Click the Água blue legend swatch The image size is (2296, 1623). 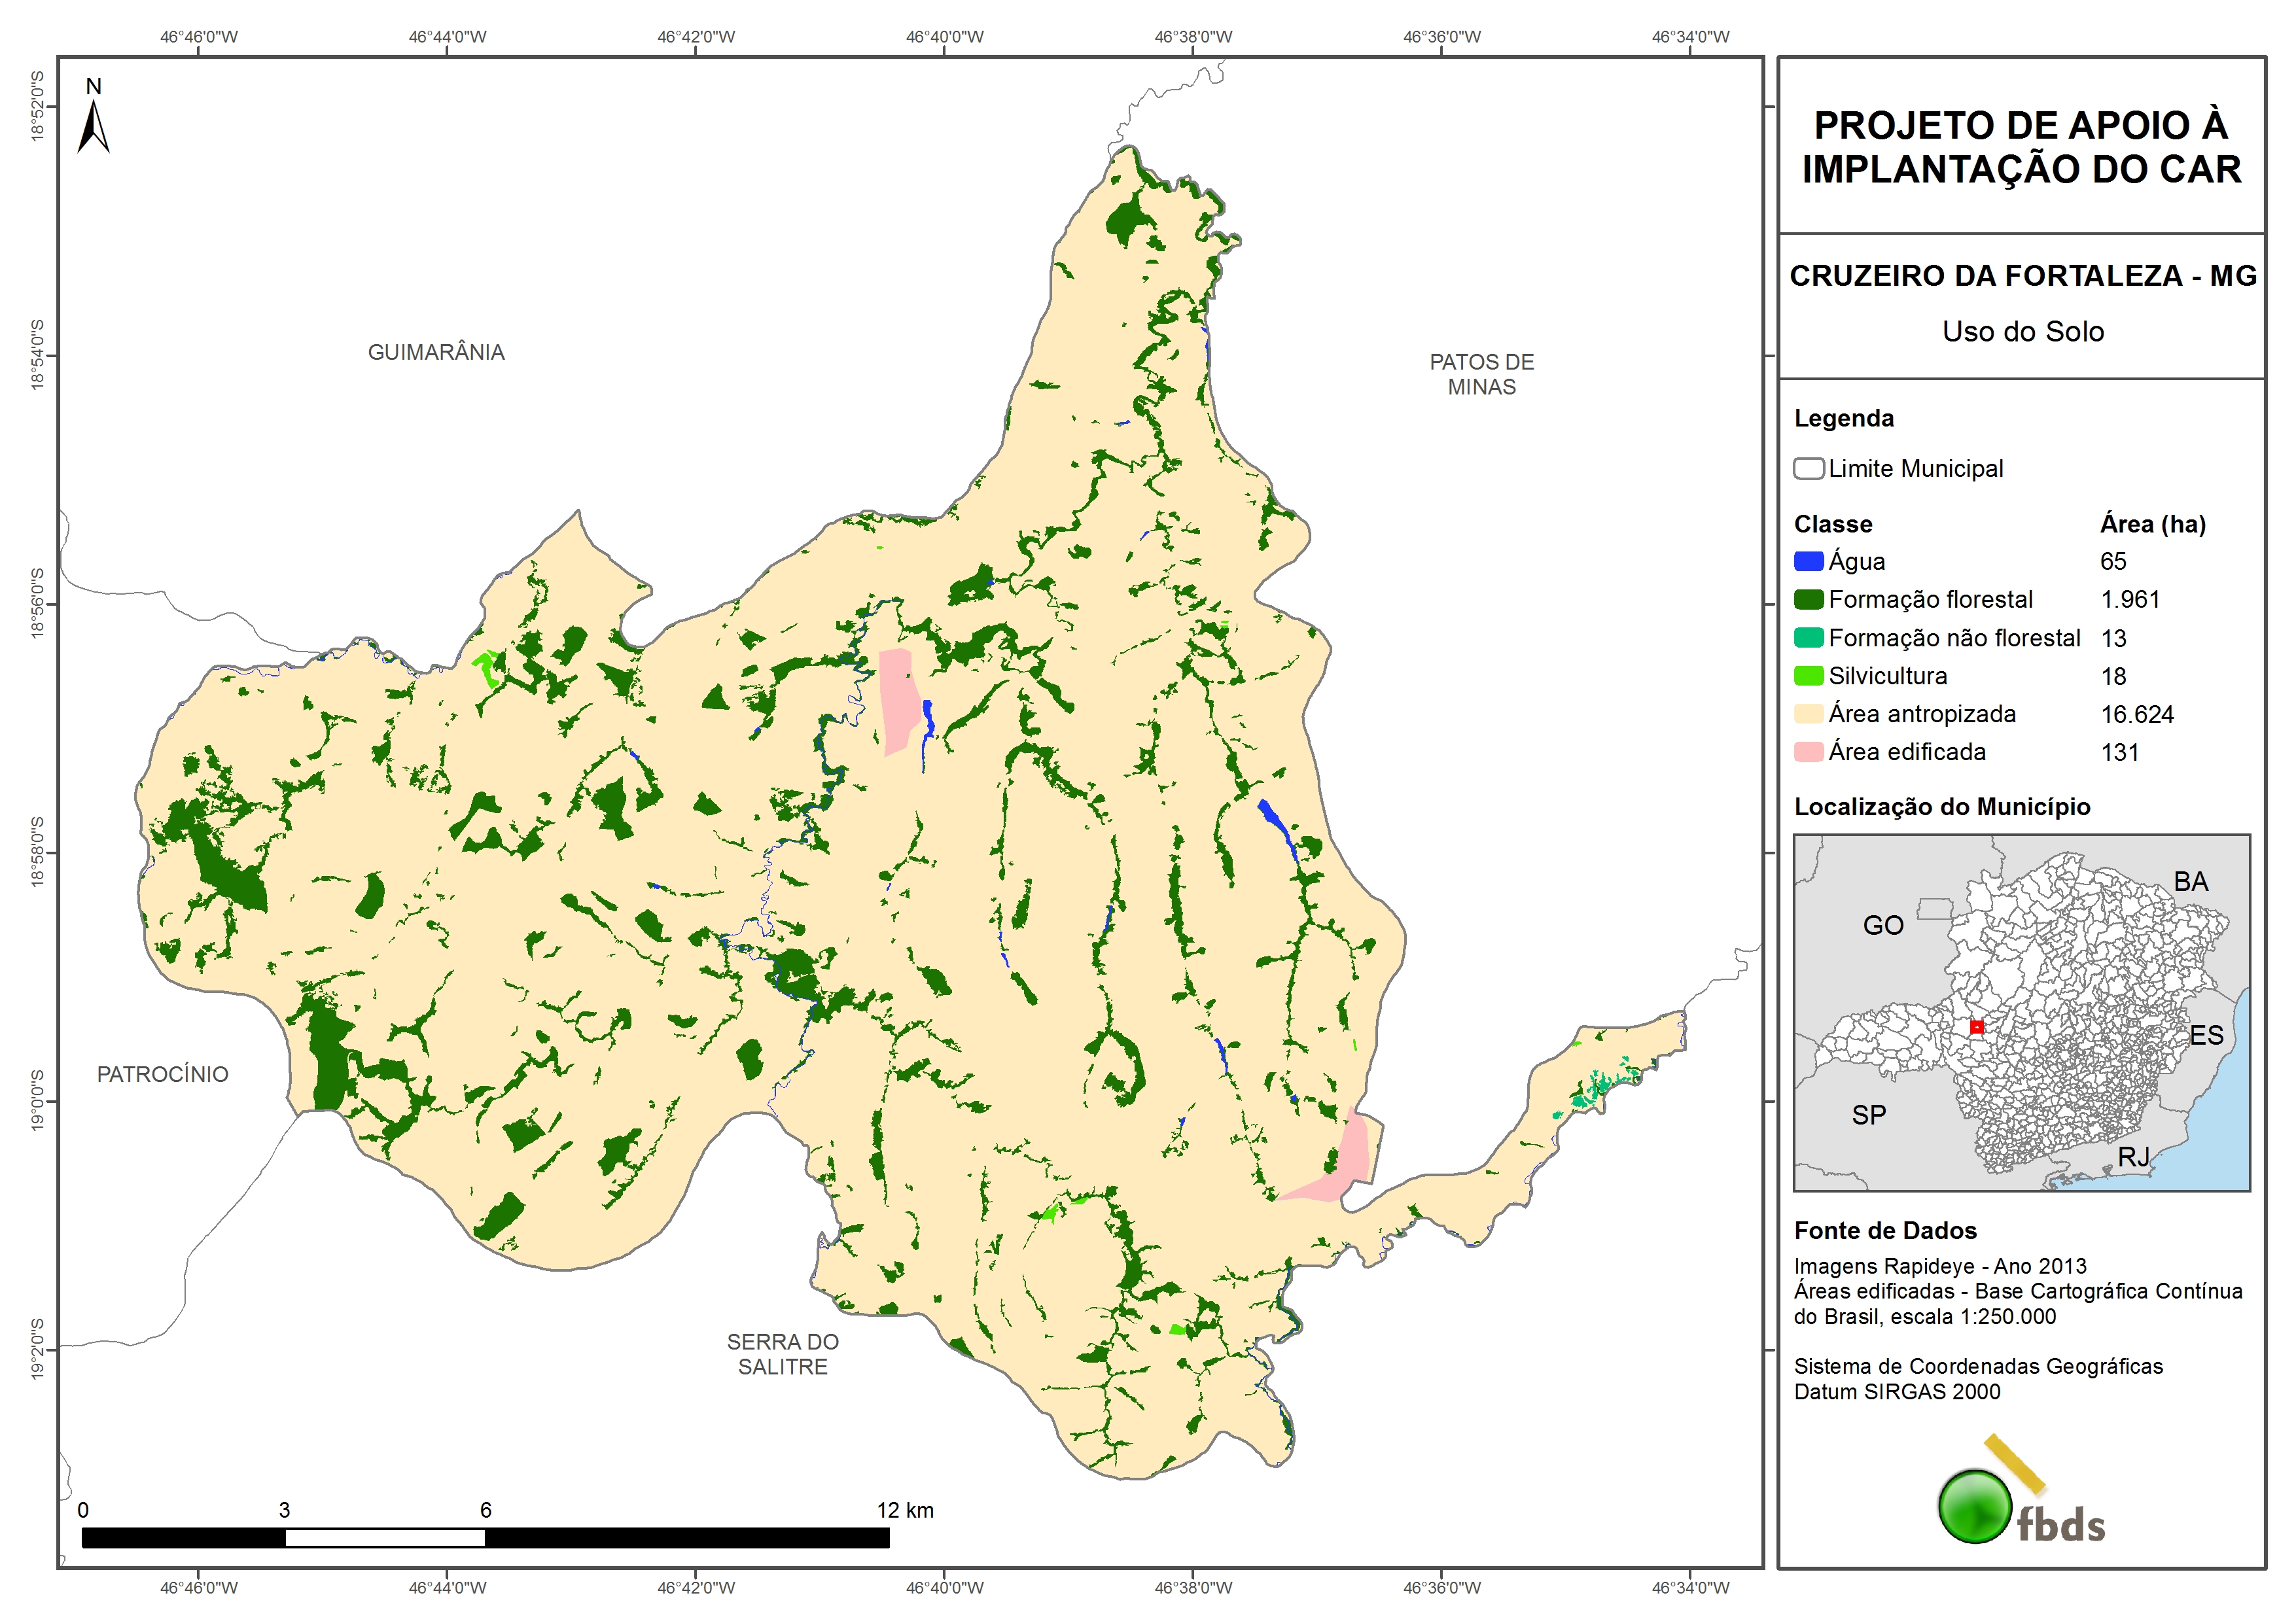pyautogui.click(x=1808, y=561)
